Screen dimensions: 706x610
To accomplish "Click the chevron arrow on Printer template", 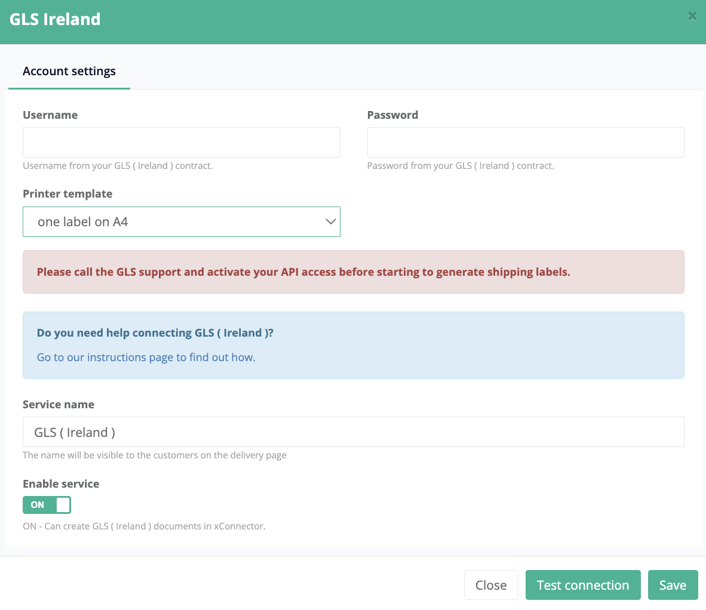I will (x=330, y=222).
